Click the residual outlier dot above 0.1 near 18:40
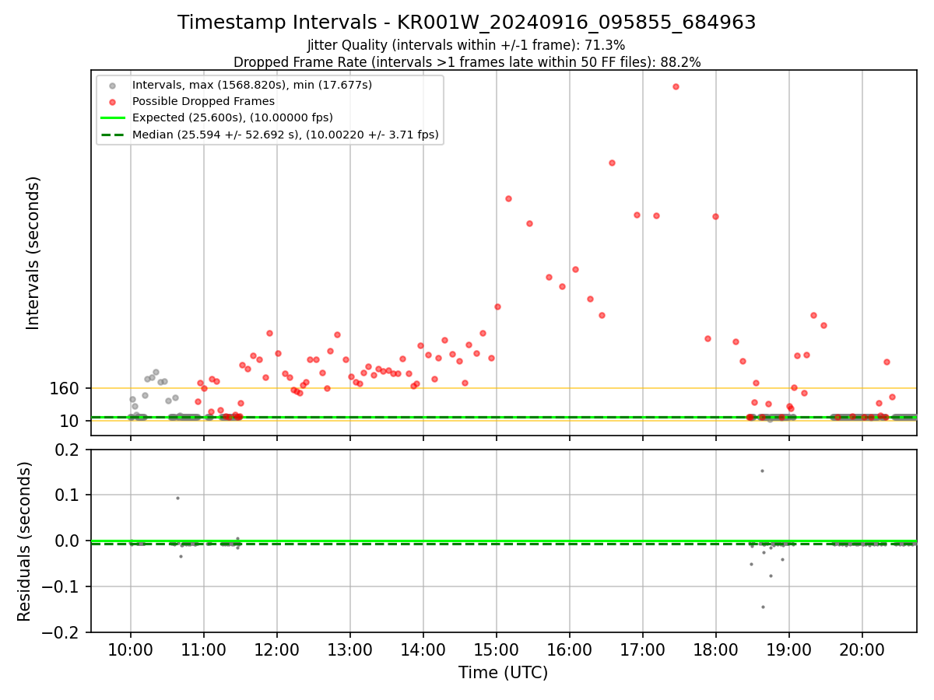Screen dimensions: 934x700 click(762, 471)
